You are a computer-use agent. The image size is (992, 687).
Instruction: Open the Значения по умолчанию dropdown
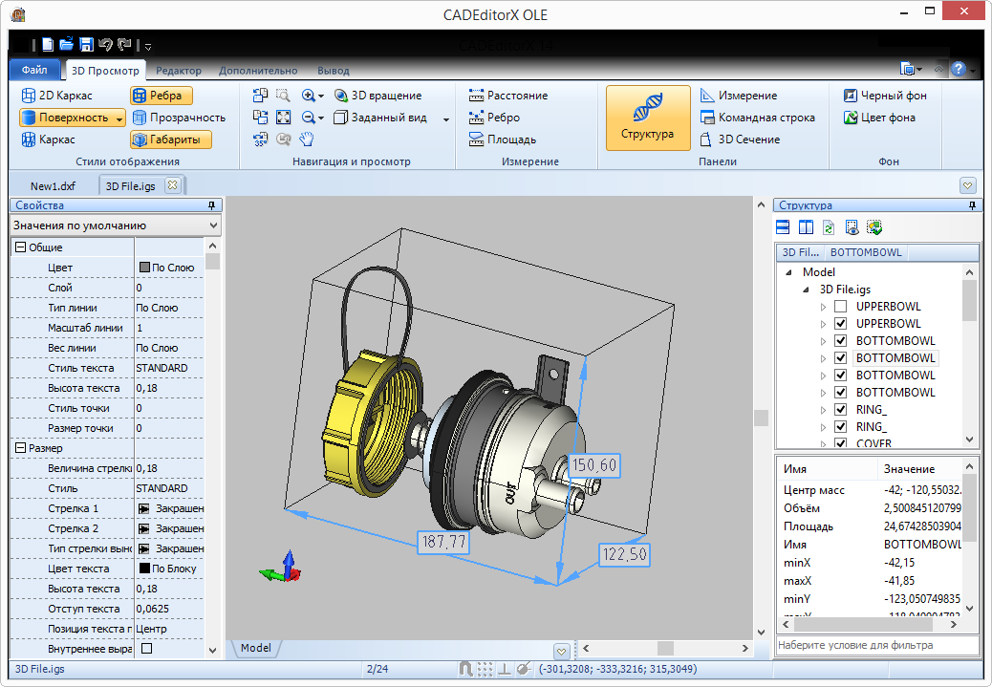(x=212, y=224)
